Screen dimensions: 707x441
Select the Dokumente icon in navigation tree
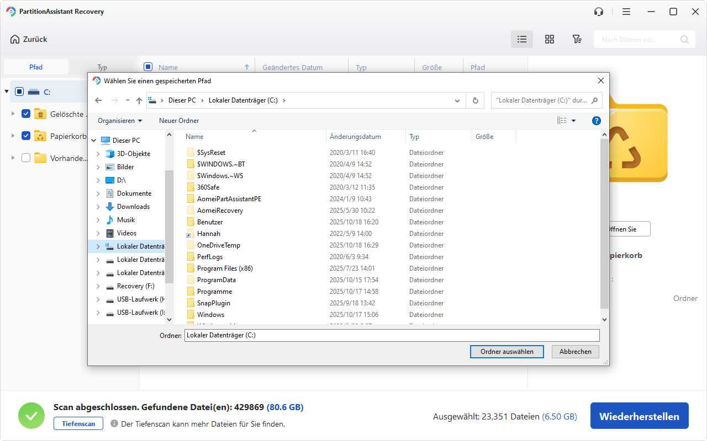tap(110, 193)
